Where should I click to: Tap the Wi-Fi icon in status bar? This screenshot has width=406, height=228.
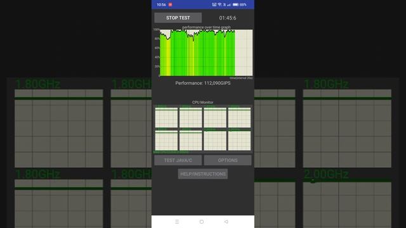(219, 4)
